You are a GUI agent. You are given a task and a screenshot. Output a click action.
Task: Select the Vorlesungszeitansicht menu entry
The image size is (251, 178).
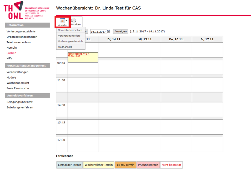pyautogui.click(x=71, y=41)
